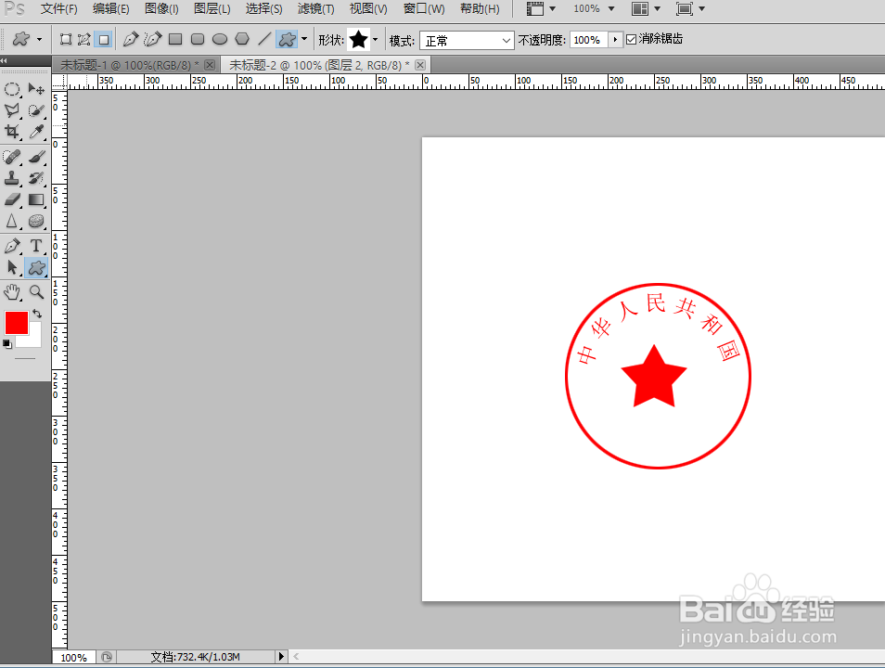Open the Edit menu
The height and width of the screenshot is (668, 885).
[x=110, y=9]
